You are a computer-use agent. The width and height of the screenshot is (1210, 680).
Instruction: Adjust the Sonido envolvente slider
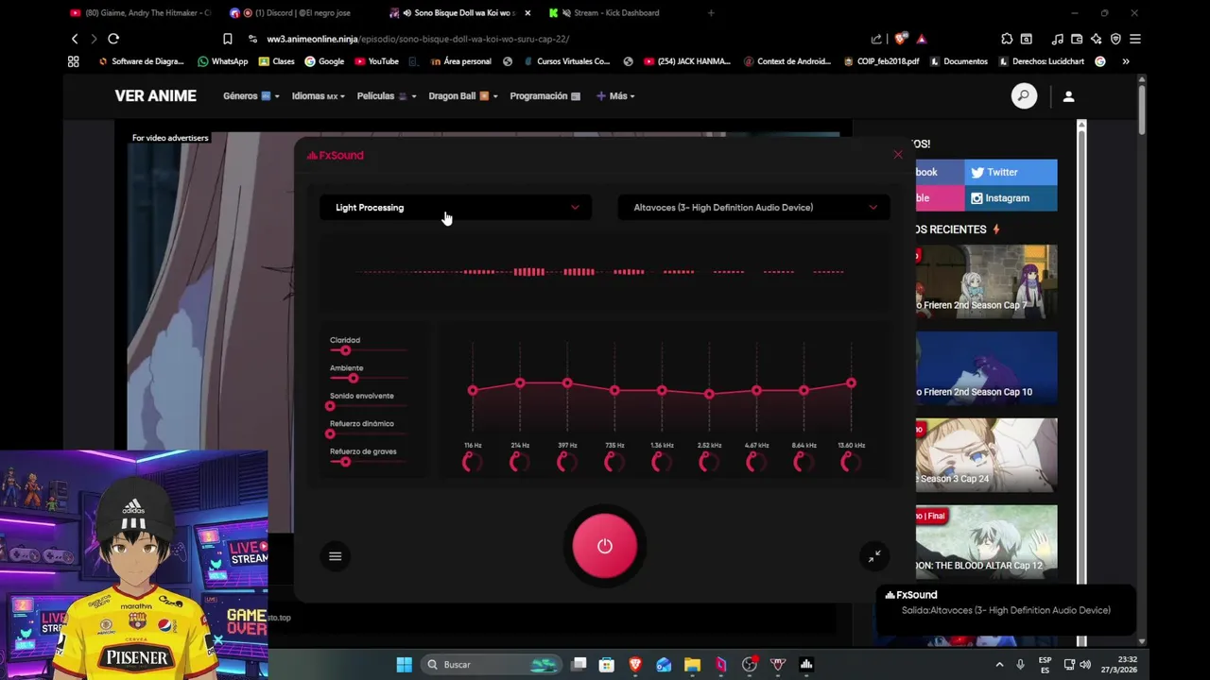pos(369,406)
